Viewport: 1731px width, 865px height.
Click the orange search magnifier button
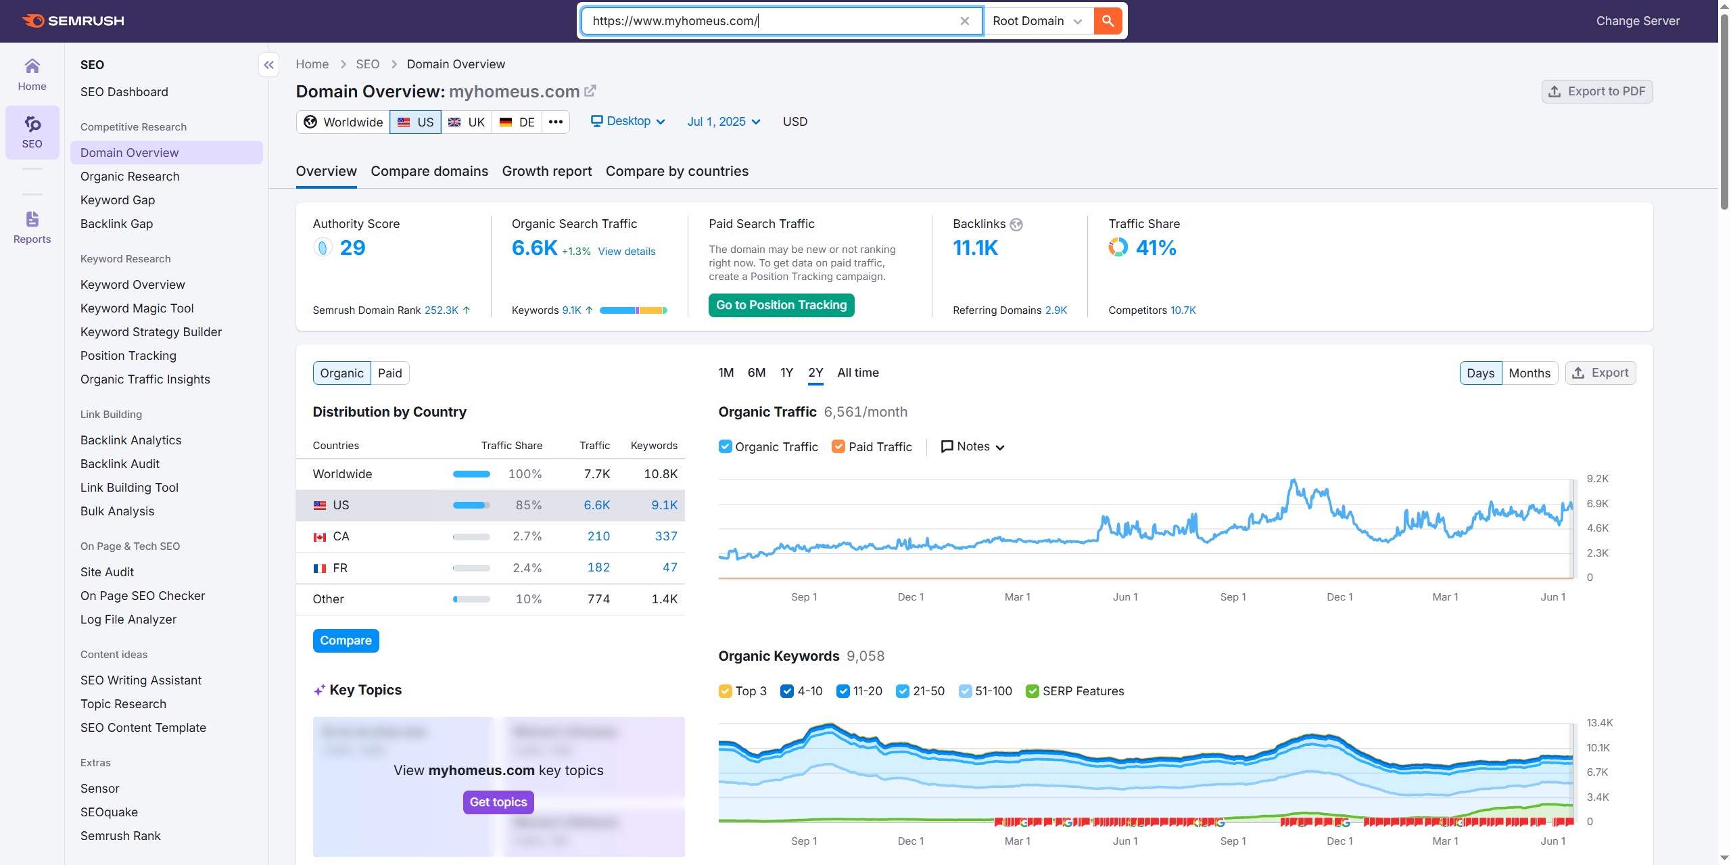coord(1108,21)
